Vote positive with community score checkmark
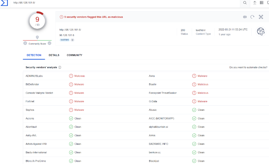269x164 pixels. coord(49,43)
